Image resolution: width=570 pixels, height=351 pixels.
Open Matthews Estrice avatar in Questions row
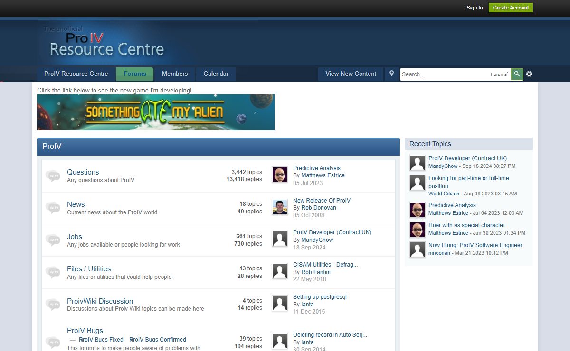pos(280,175)
